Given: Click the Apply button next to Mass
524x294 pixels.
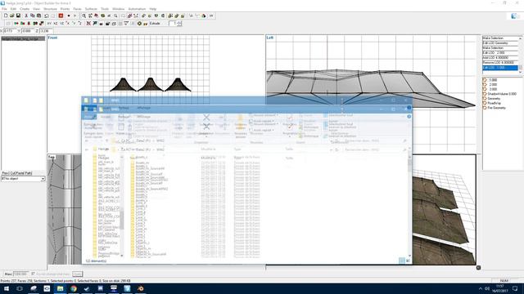Looking at the screenshot, I should click(77, 274).
